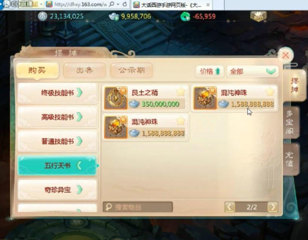The width and height of the screenshot is (308, 240).
Task: Click the green jade currency plus icon
Action: tap(185, 16)
